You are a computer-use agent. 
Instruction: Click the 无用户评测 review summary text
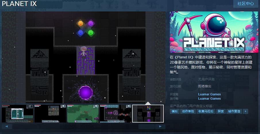pyautogui.click(x=206, y=80)
